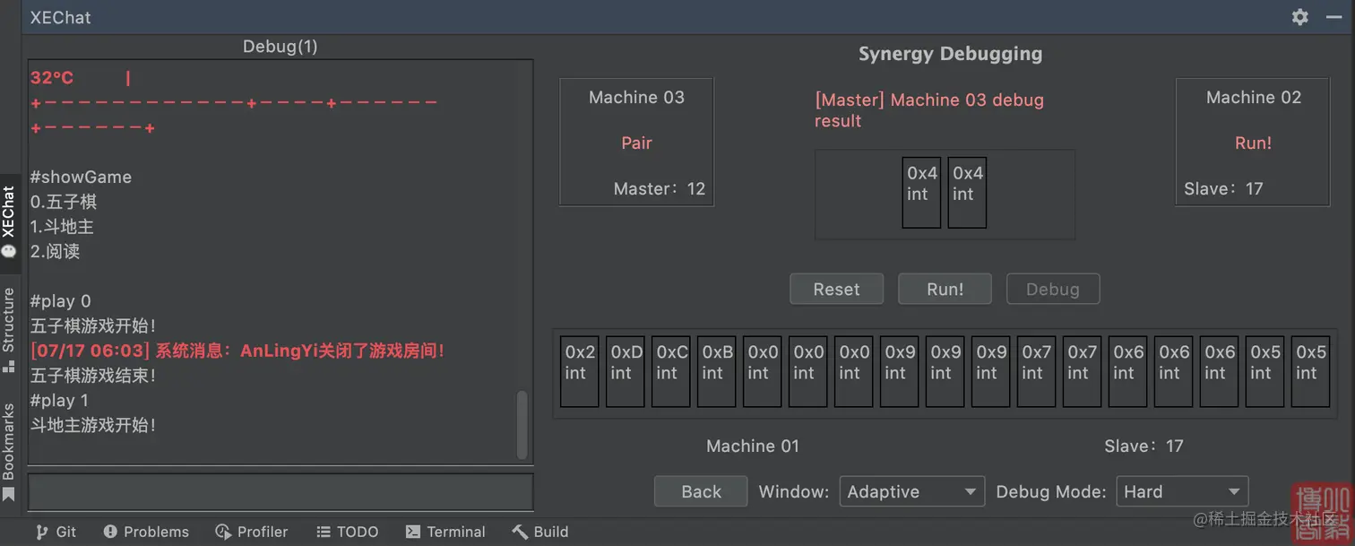This screenshot has height=546, width=1355.
Task: Click the '五子棋游戏结束!' chat line
Action: [93, 376]
